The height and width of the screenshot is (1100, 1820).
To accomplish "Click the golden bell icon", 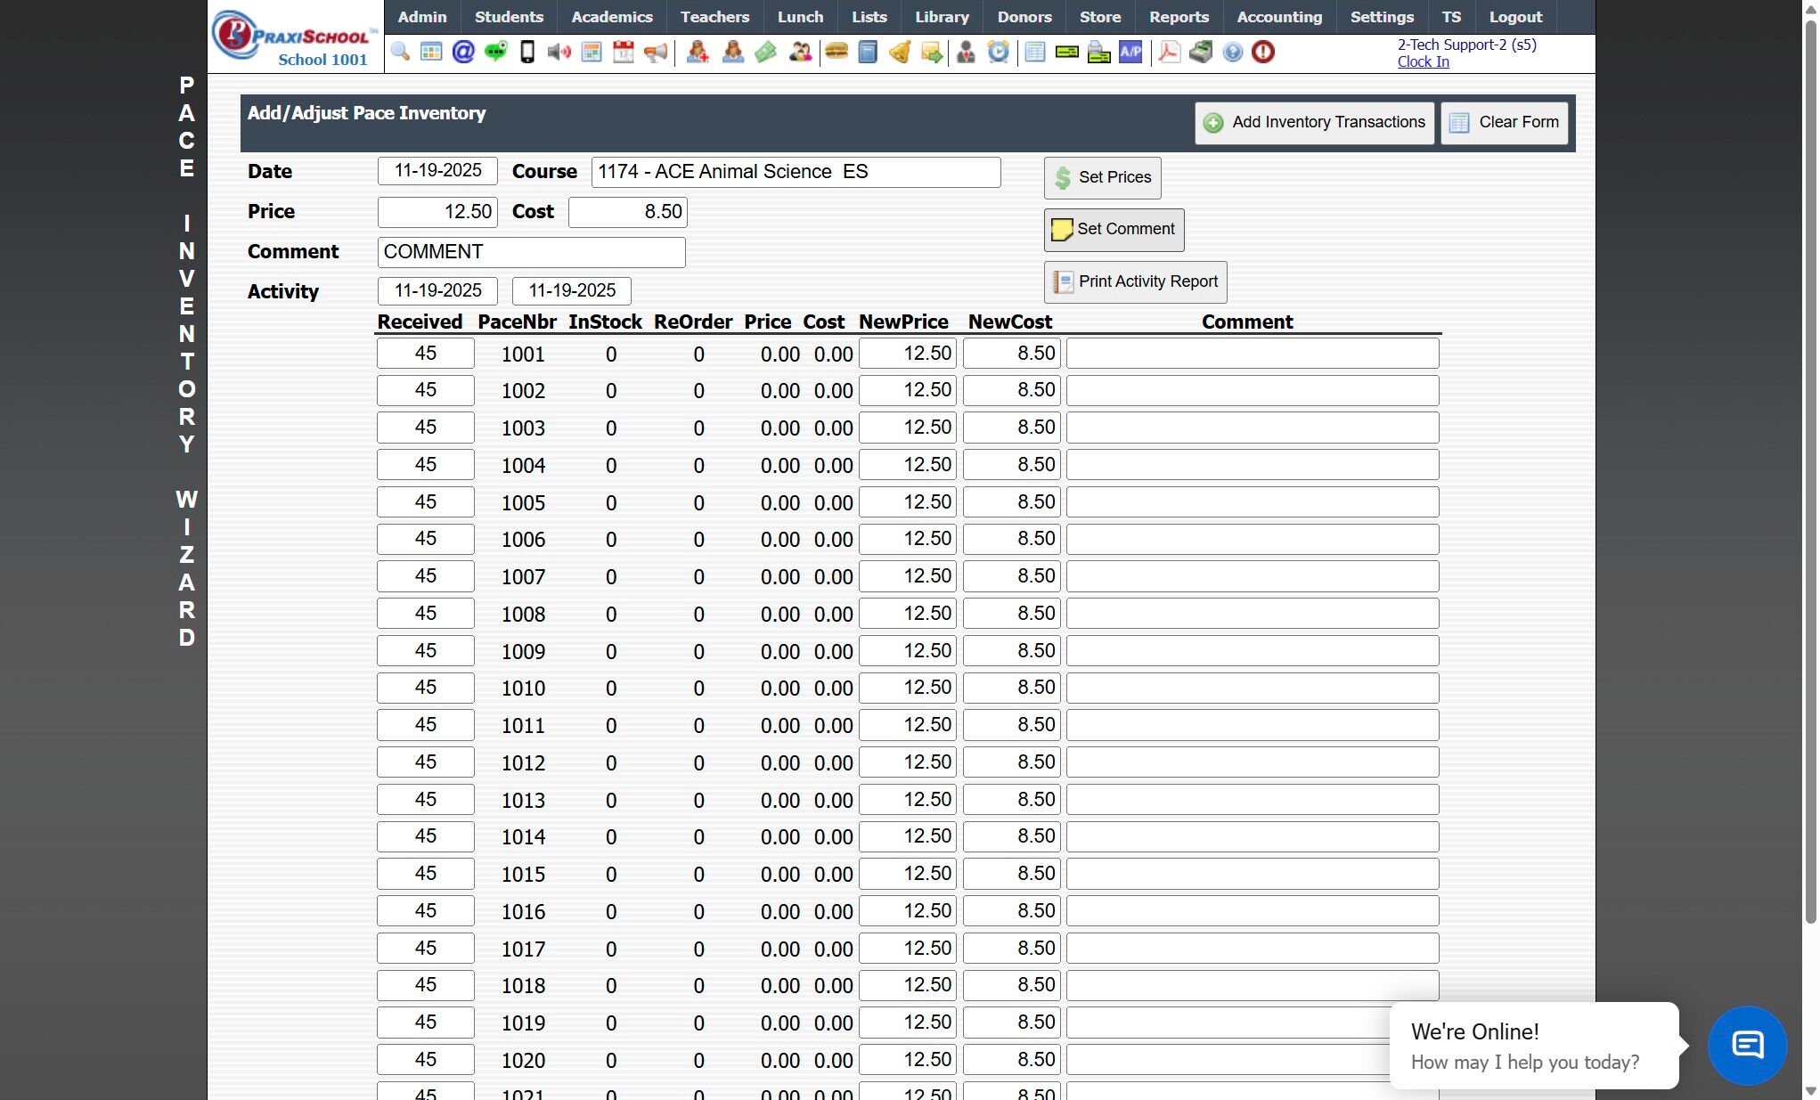I will click(900, 52).
